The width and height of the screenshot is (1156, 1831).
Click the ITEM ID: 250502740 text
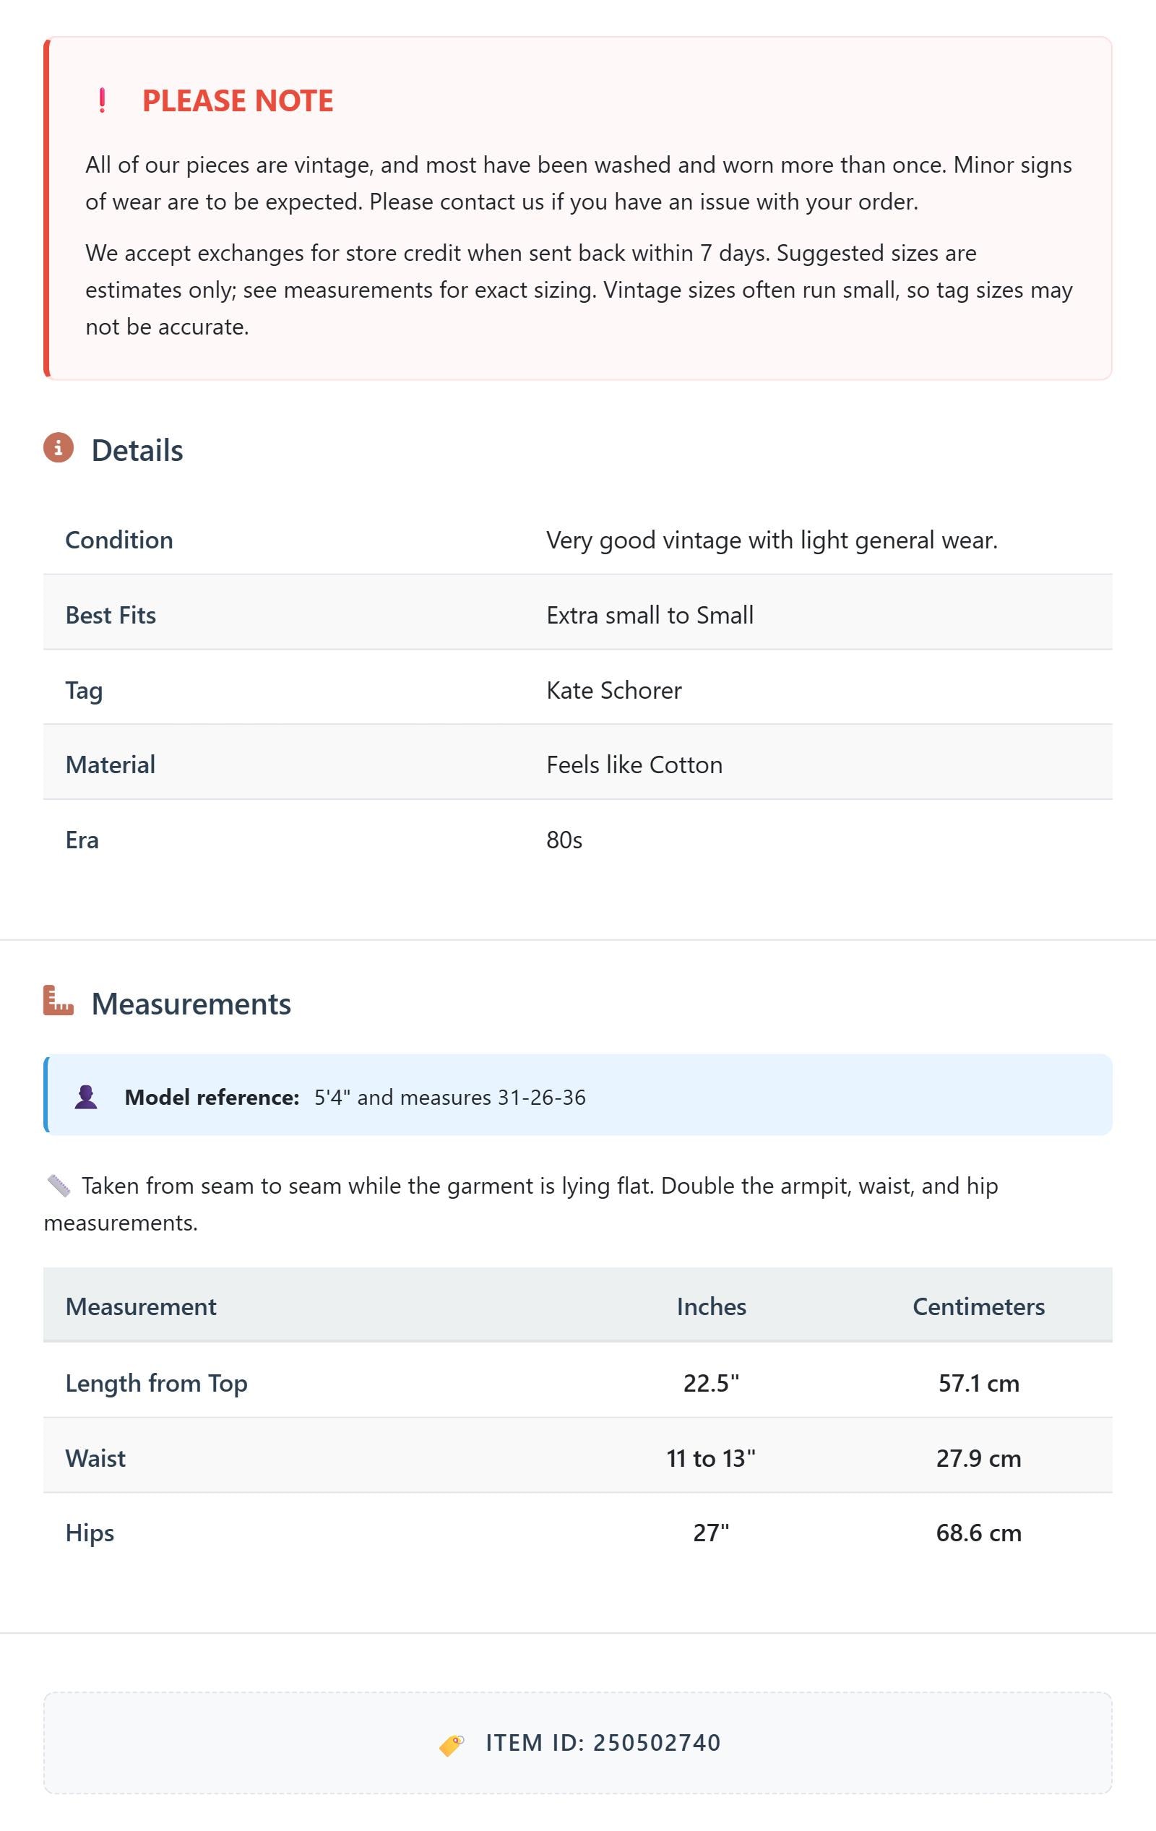[x=603, y=1743]
